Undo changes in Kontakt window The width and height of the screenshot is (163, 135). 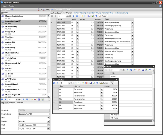pyautogui.click(x=150, y=70)
